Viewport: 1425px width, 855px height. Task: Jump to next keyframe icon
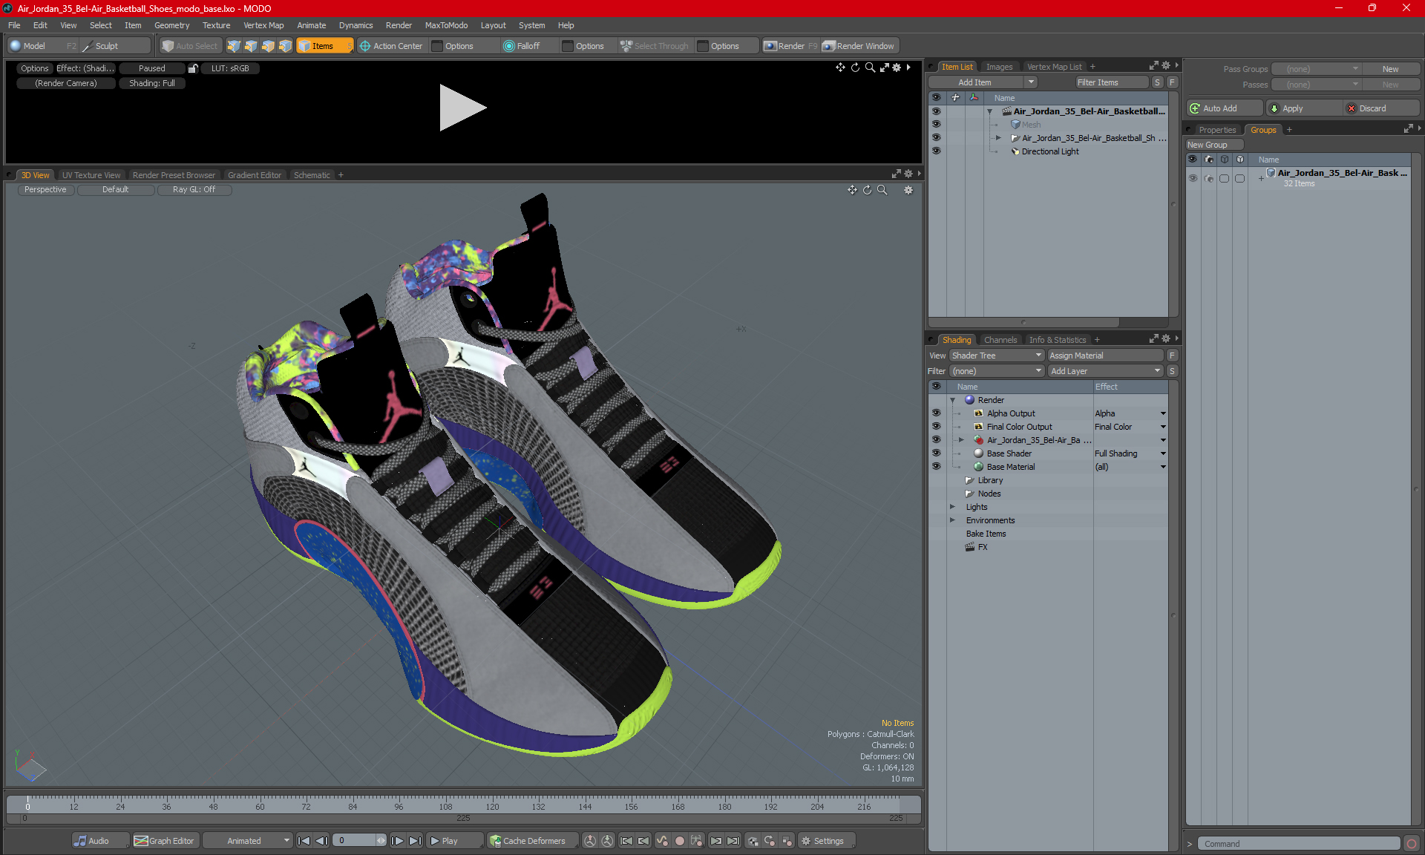tap(715, 841)
